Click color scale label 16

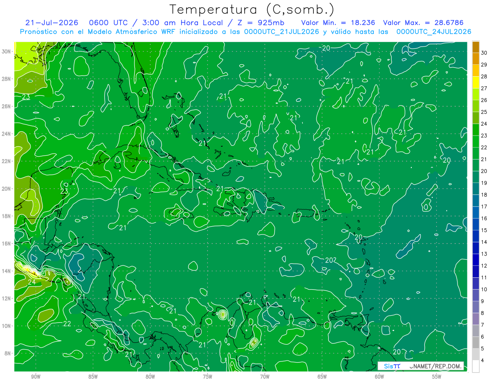click(x=484, y=218)
